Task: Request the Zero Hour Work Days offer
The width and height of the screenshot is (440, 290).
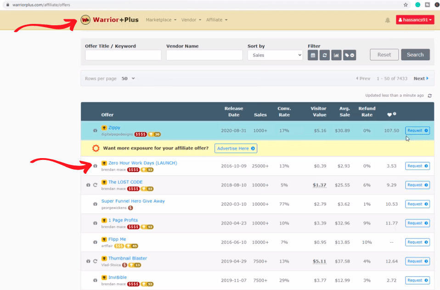Action: click(417, 166)
